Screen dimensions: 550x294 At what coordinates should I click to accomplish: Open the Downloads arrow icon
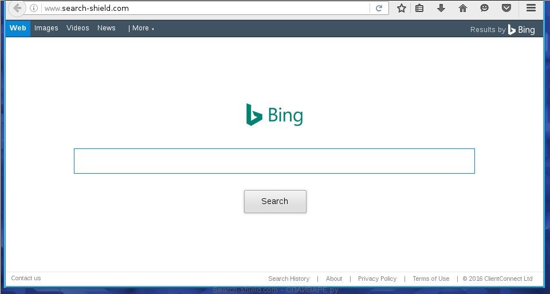coord(441,8)
